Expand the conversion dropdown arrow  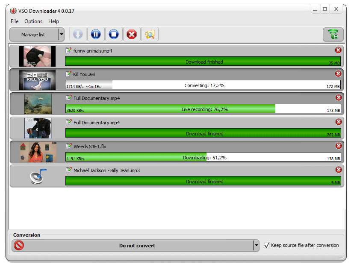tap(257, 246)
